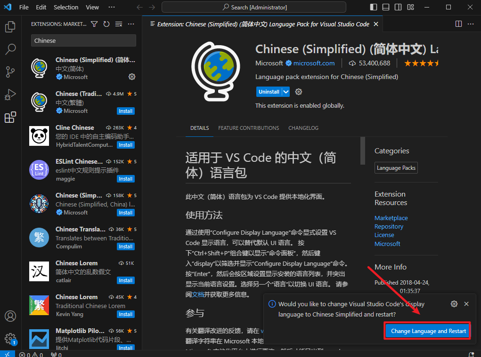481x357 pixels.
Task: Open the Search view in activity bar
Action: click(x=10, y=49)
